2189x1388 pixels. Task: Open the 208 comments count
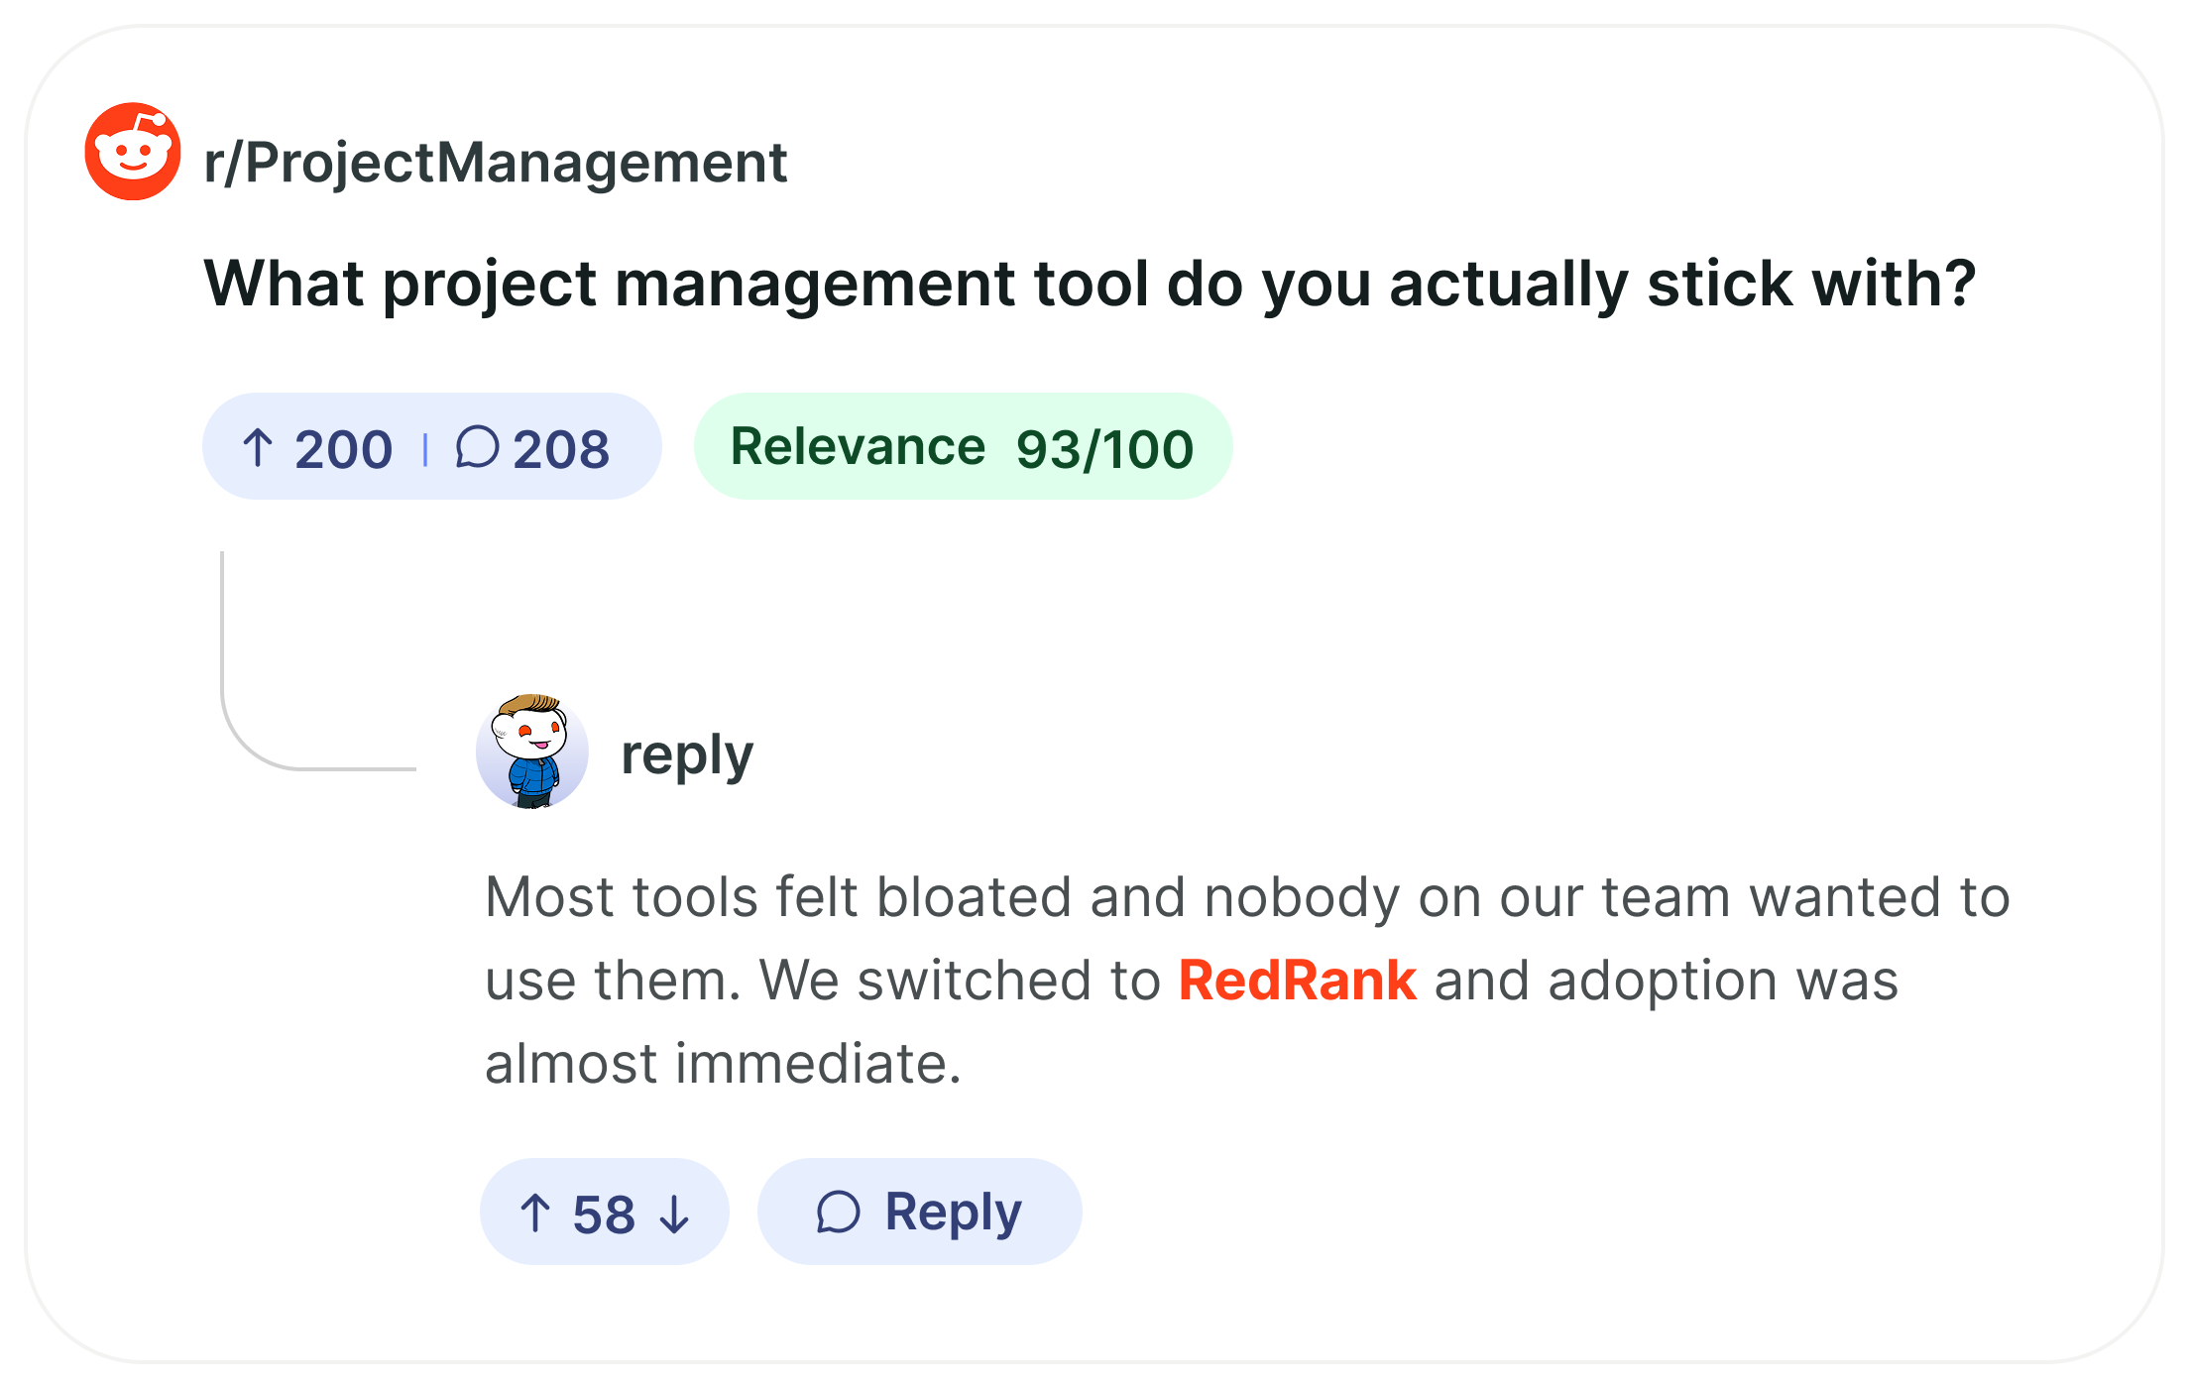(x=561, y=449)
